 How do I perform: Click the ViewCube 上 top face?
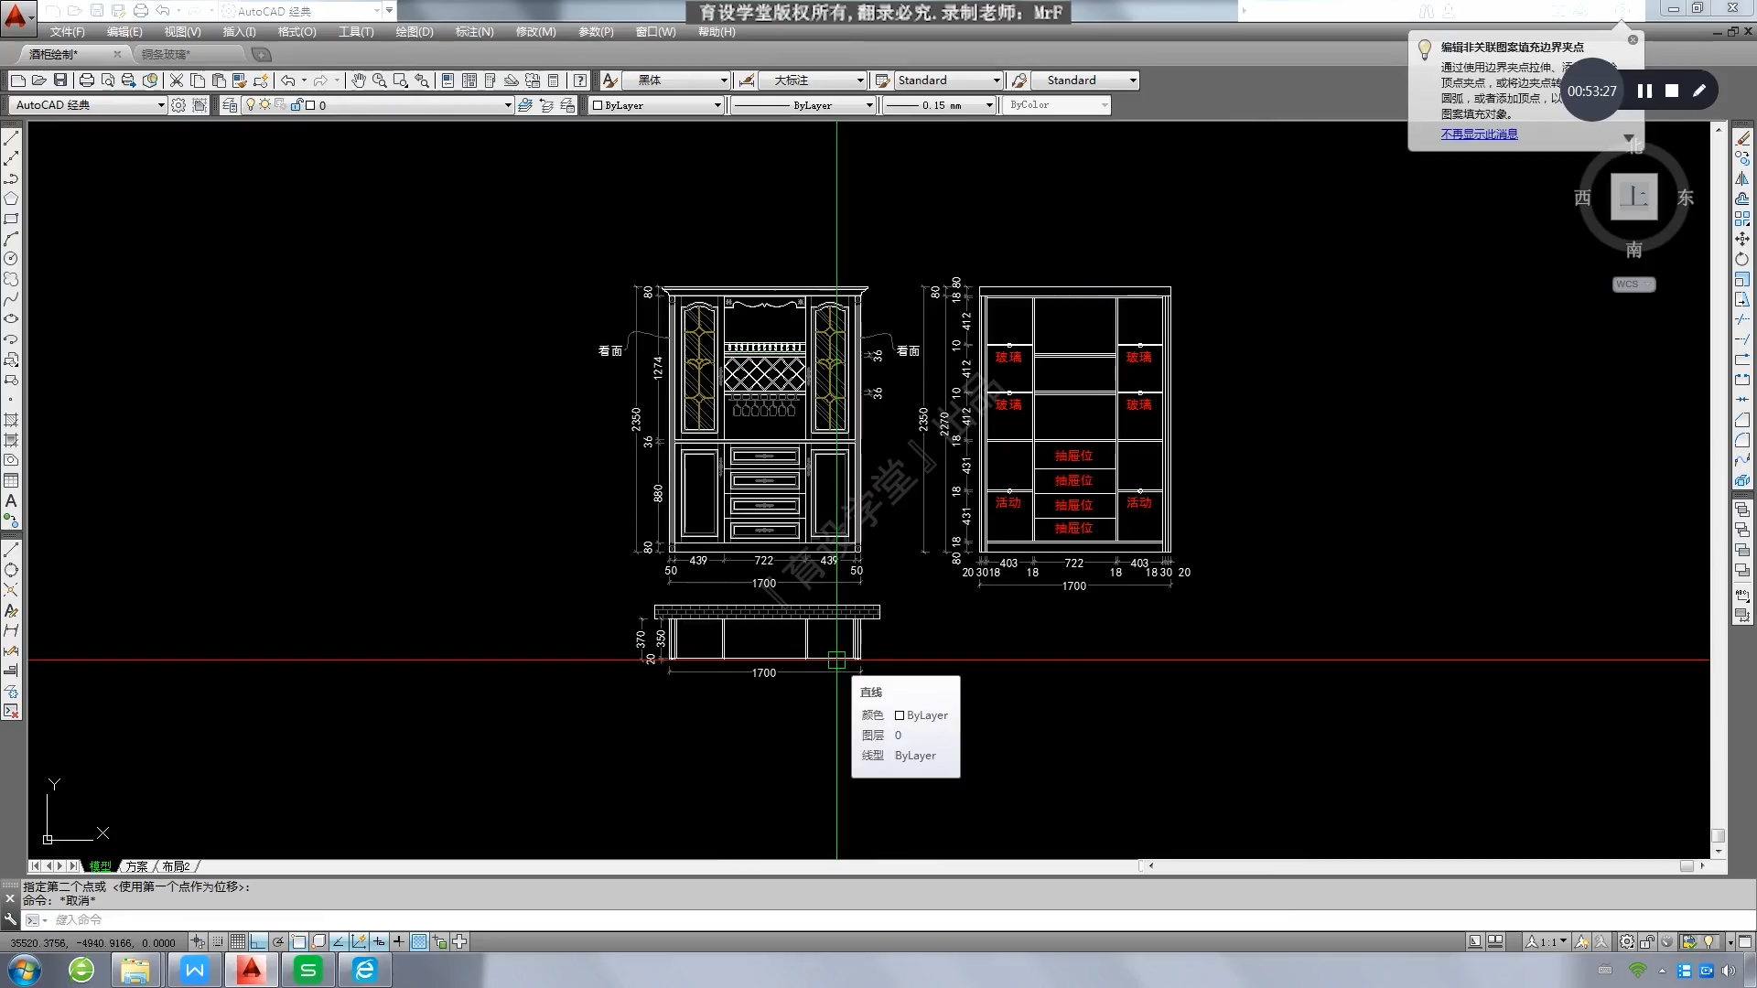pyautogui.click(x=1633, y=197)
